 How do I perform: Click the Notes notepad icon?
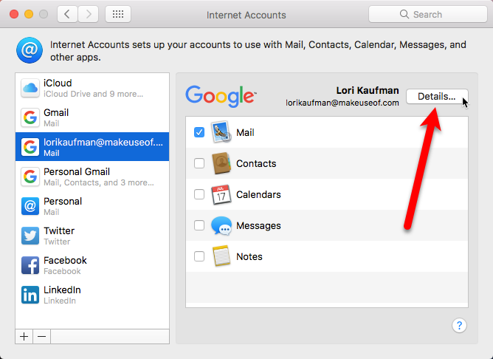(221, 256)
